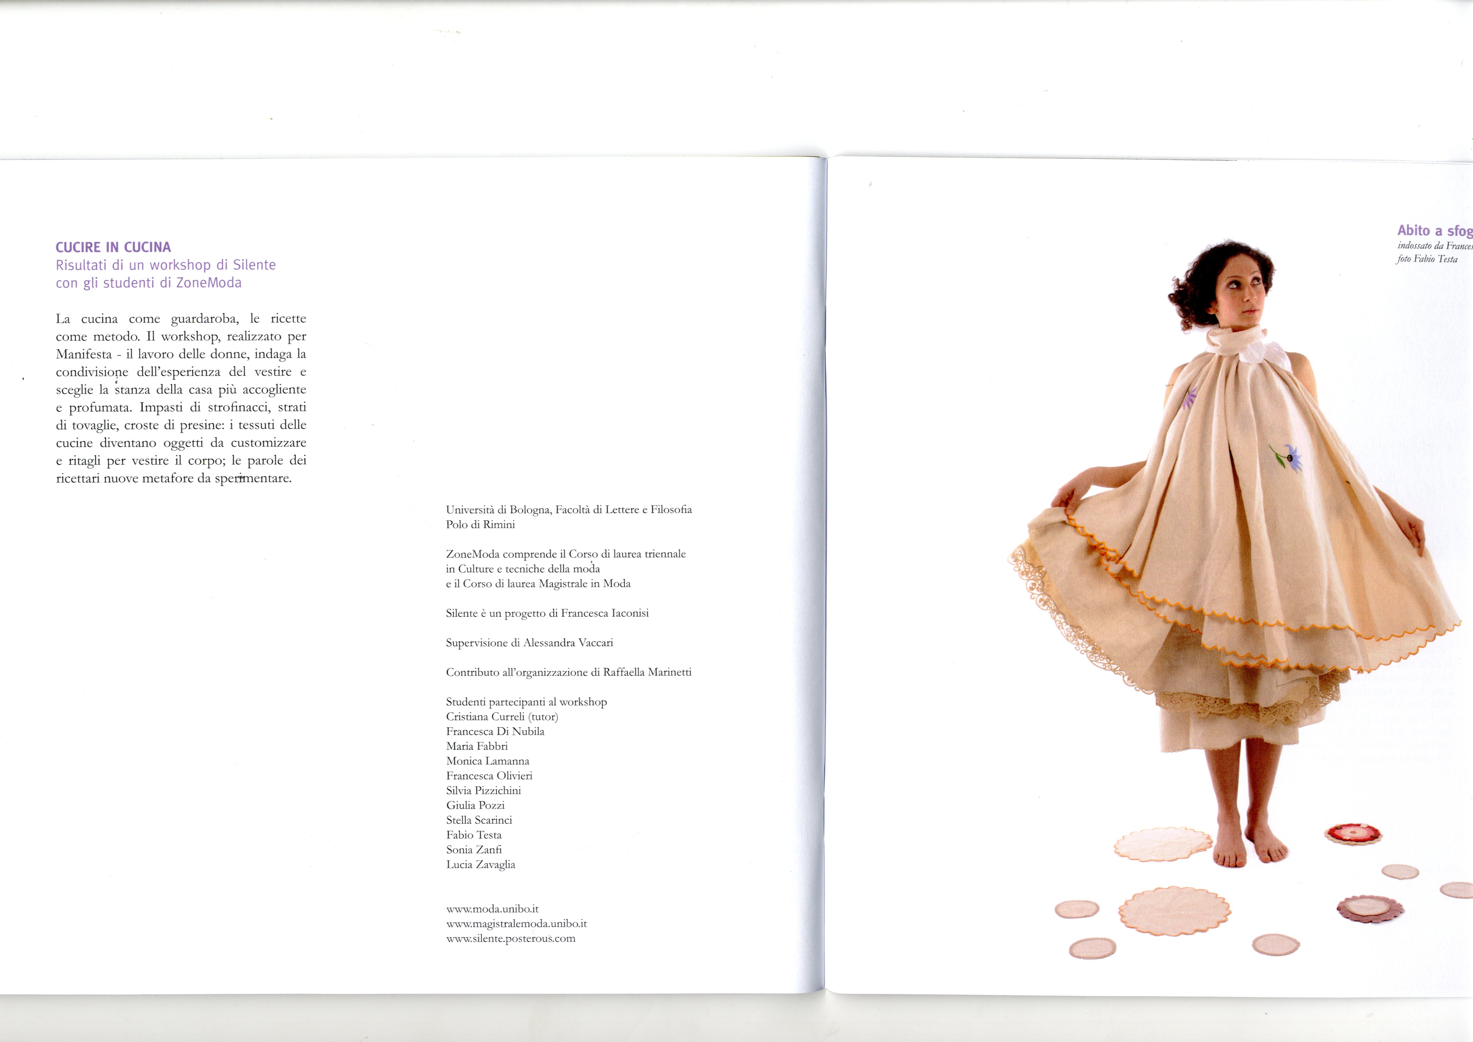Click the CUCIRE IN CUCINA heading
The image size is (1473, 1042).
pyautogui.click(x=114, y=248)
